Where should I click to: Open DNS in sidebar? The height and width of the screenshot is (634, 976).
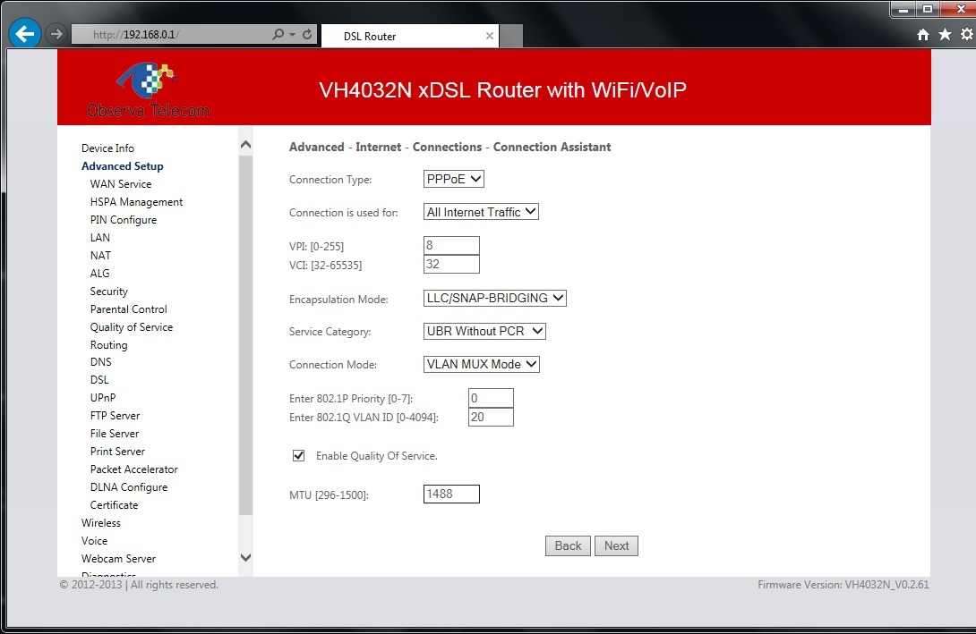tap(101, 362)
